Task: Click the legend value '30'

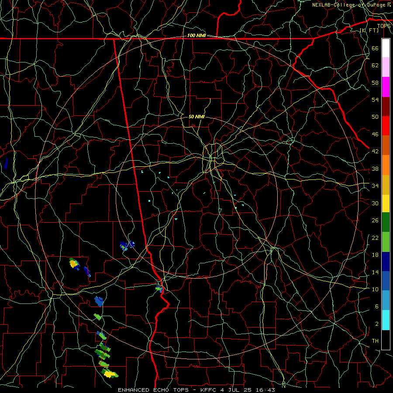Action: (x=375, y=203)
